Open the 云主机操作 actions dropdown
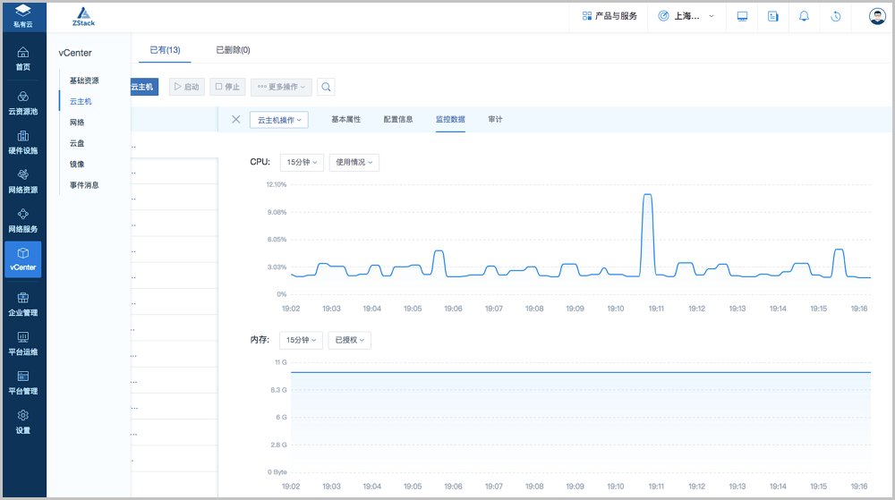Viewport: 895px width, 500px height. click(278, 119)
